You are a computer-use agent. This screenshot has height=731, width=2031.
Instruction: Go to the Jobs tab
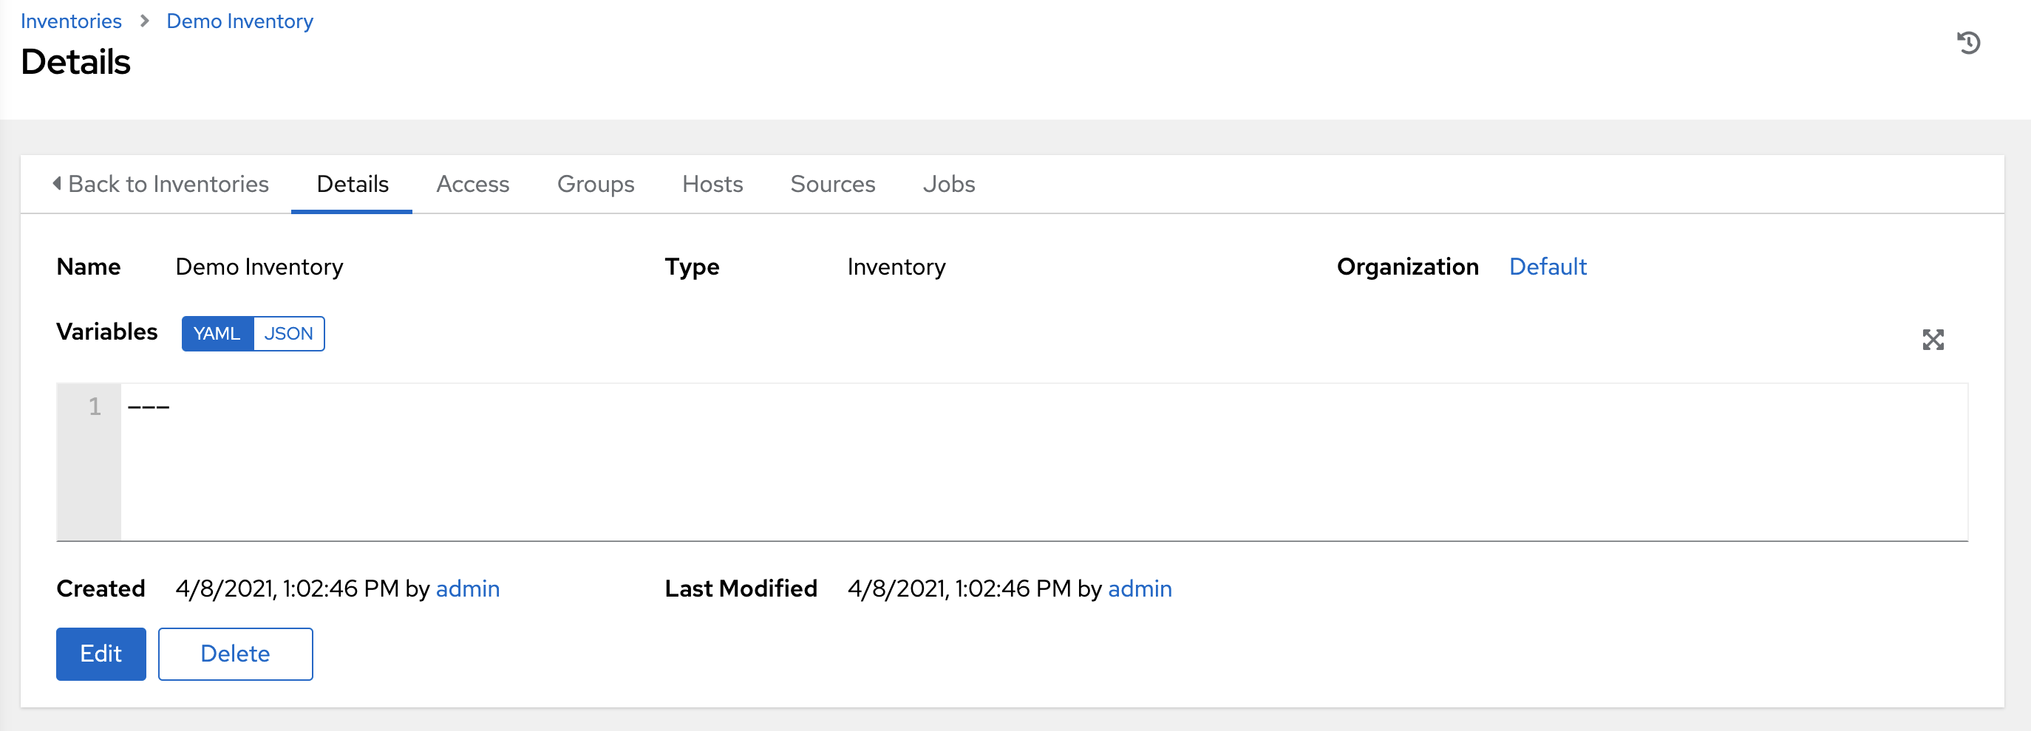pyautogui.click(x=948, y=185)
